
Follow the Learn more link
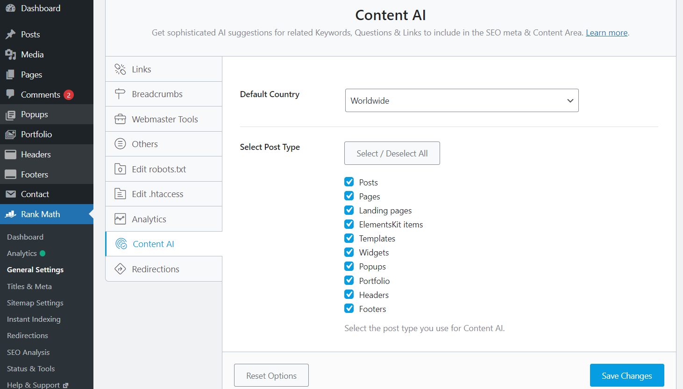(606, 33)
